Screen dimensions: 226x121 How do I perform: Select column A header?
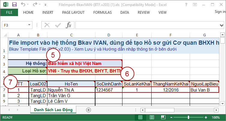tap(18, 35)
